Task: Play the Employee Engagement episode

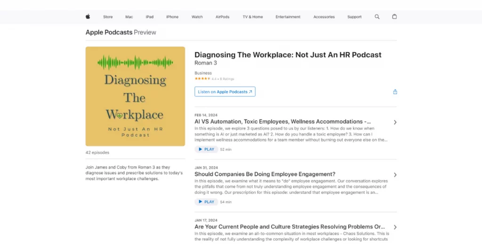Action: click(x=206, y=202)
